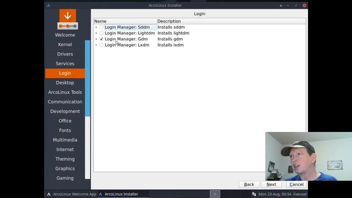352x198 pixels.
Task: Uncheck the Login Manager: Gdm checkbox
Action: [x=101, y=39]
